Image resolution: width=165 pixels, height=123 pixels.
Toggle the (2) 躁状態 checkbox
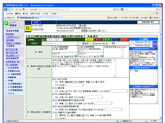click(54, 88)
